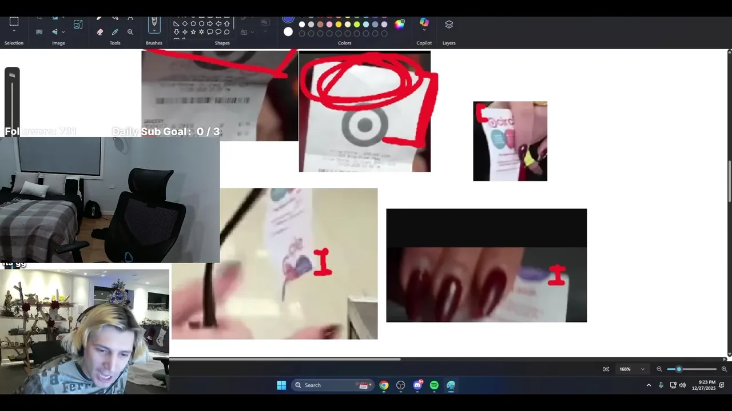732x411 pixels.
Task: Open the Copilot menu
Action: [x=424, y=24]
